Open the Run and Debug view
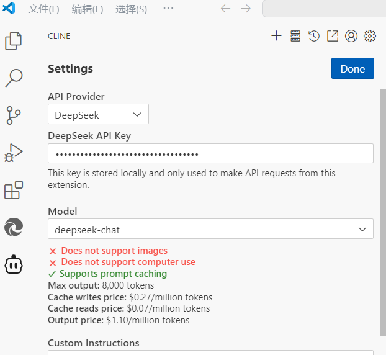This screenshot has height=355, width=386. click(14, 153)
